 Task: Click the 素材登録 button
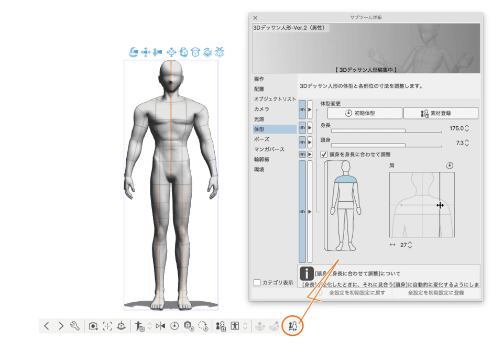click(441, 113)
